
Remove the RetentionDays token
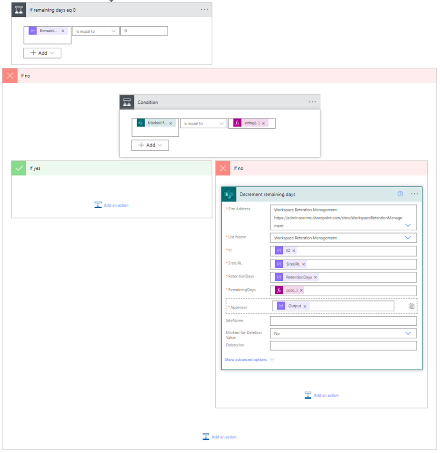[315, 278]
